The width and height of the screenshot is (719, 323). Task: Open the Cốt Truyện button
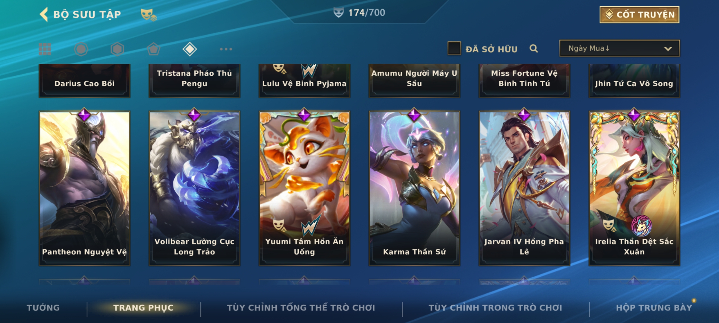click(639, 15)
